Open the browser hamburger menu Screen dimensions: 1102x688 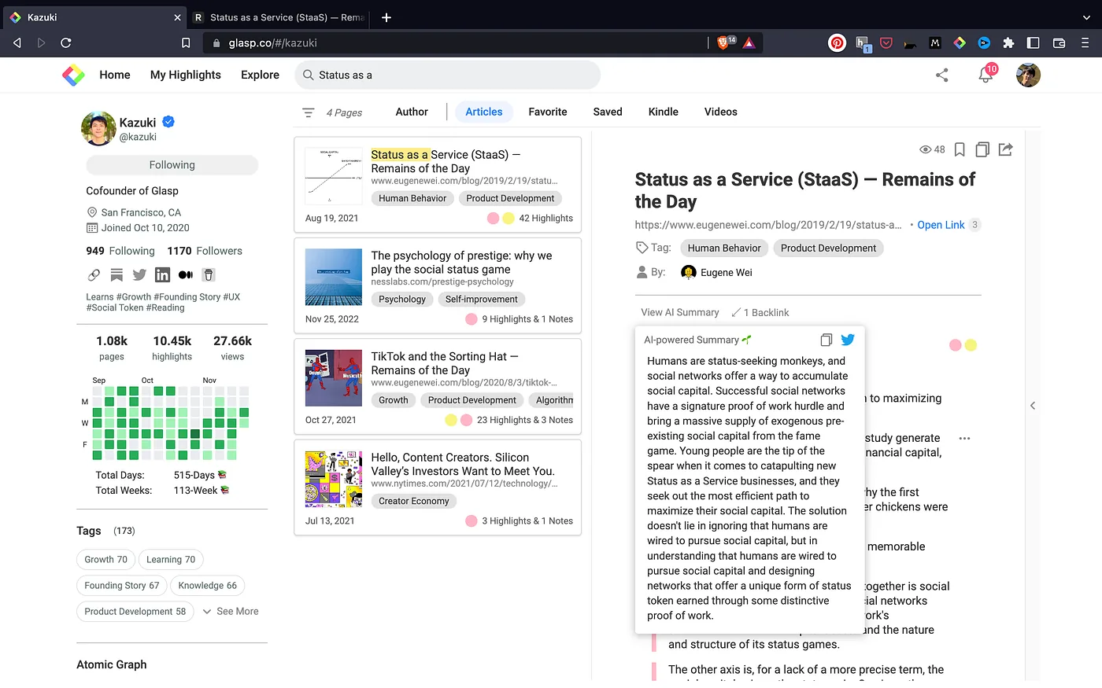coord(1085,43)
